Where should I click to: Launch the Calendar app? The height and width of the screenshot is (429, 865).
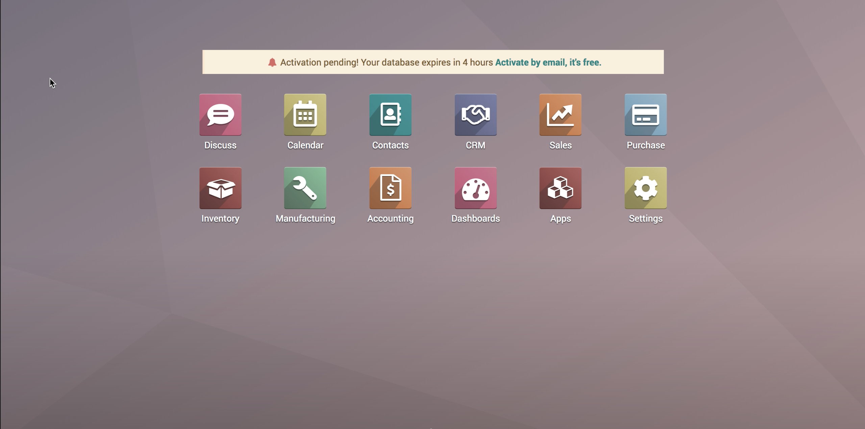(x=305, y=115)
